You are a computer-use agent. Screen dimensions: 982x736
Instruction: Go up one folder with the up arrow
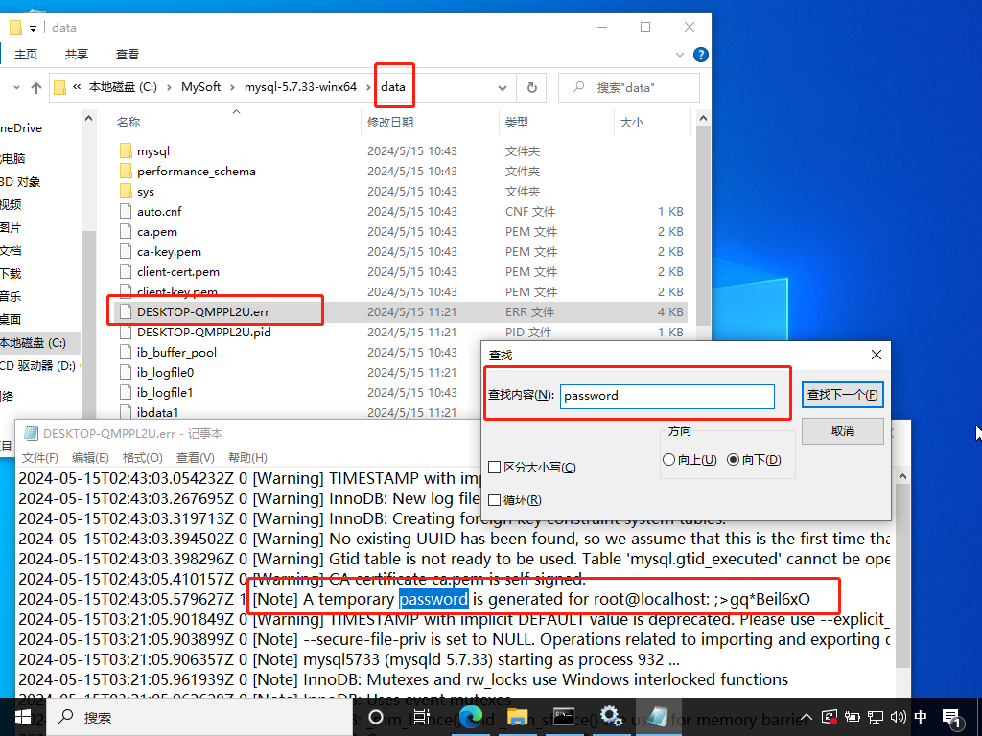(x=36, y=87)
